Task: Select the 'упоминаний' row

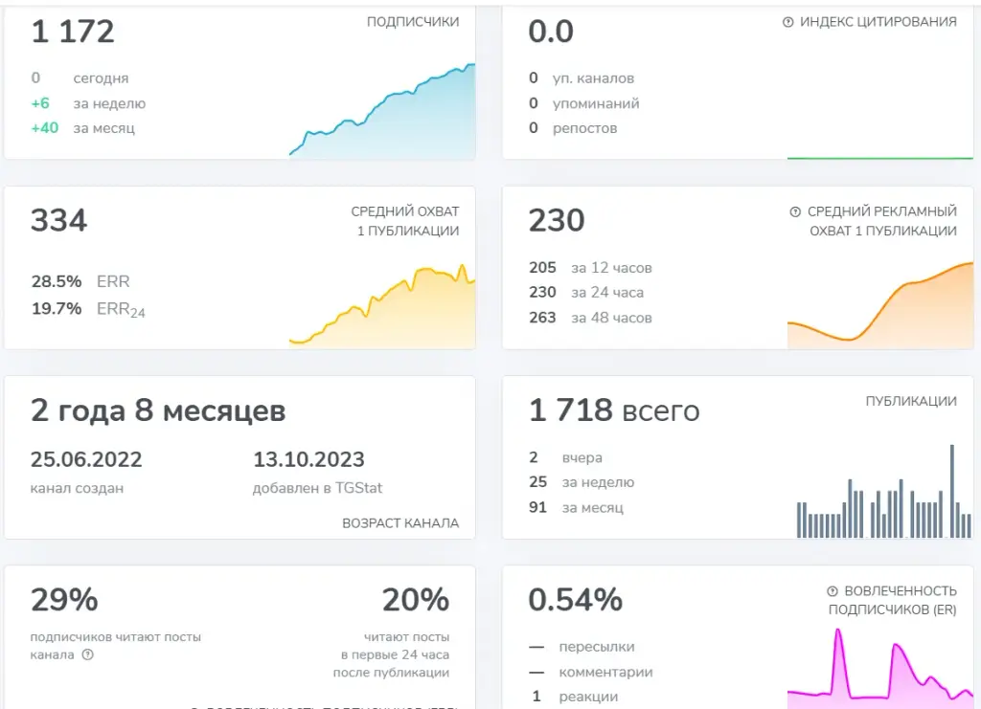Action: coord(583,103)
